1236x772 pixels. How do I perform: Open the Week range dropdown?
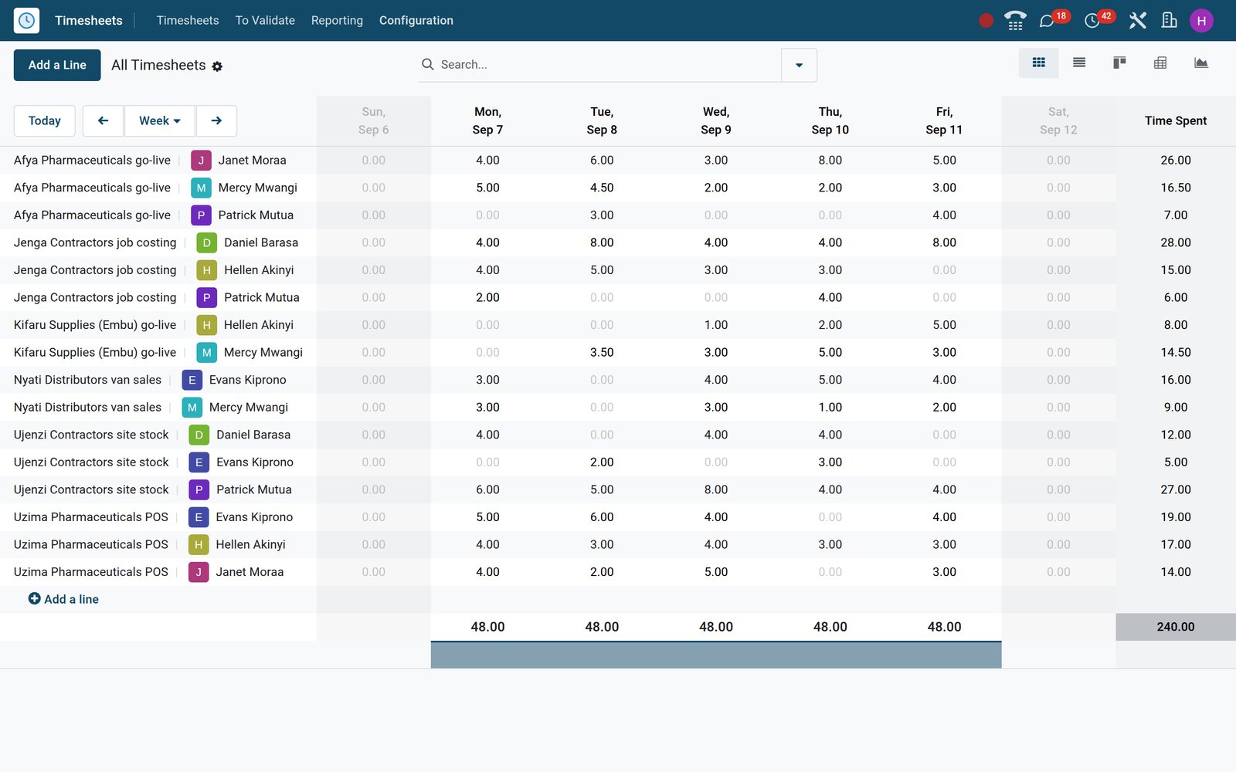tap(160, 120)
